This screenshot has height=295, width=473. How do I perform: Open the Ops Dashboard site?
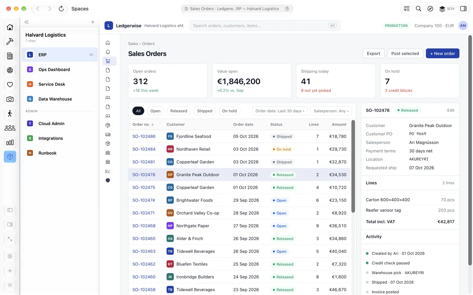[x=60, y=70]
